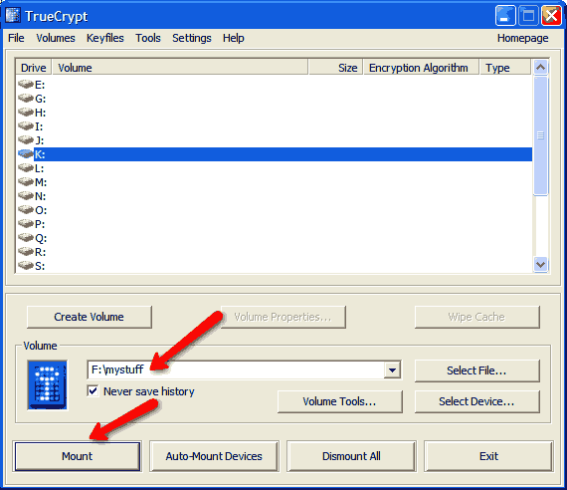
Task: Click the G: drive icon
Action: tap(26, 98)
